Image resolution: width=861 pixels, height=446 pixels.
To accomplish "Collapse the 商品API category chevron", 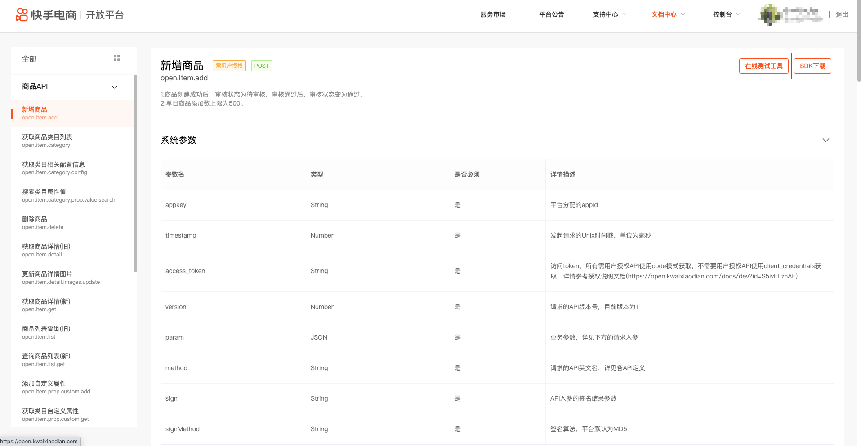I will click(115, 87).
